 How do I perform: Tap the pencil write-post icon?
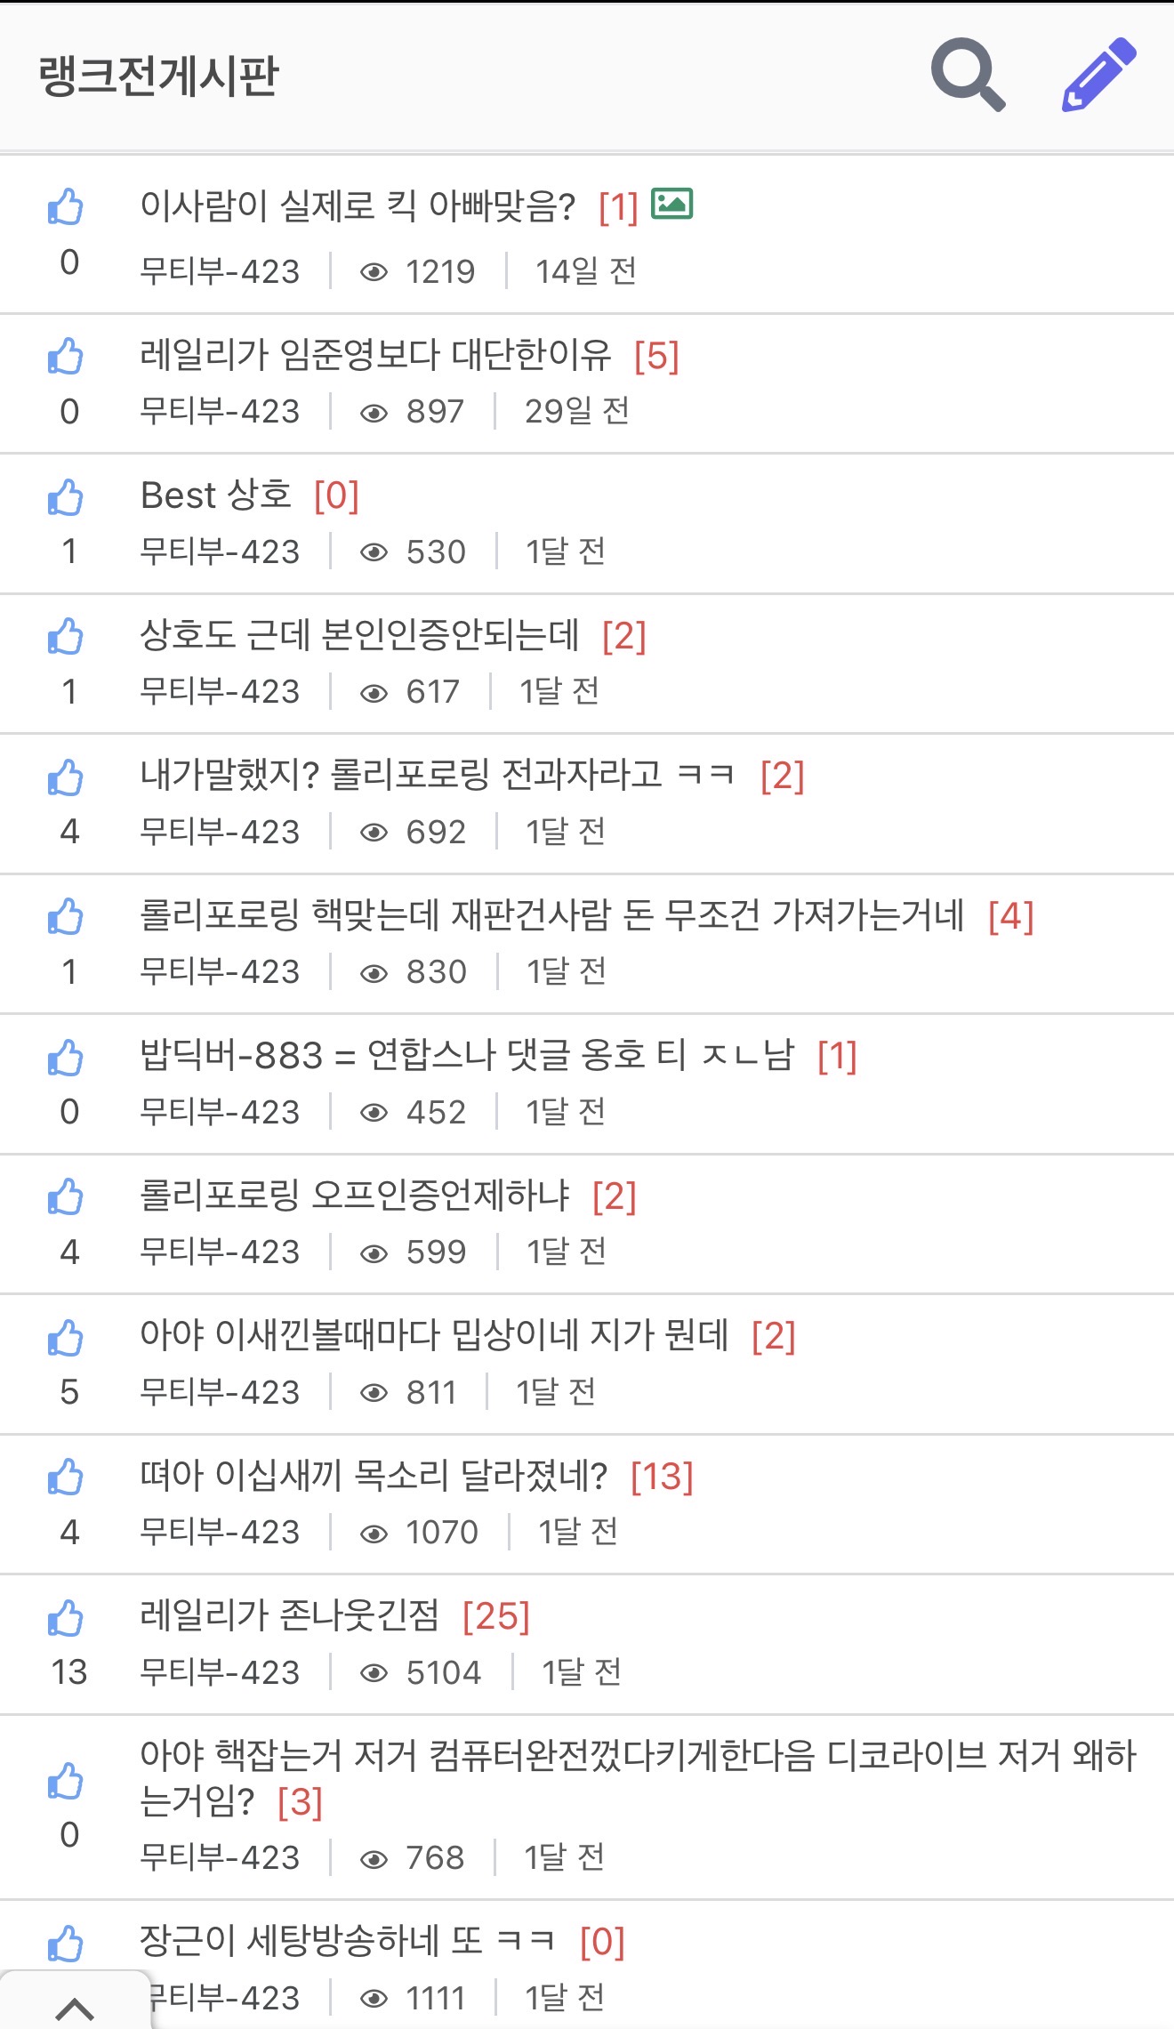1099,75
